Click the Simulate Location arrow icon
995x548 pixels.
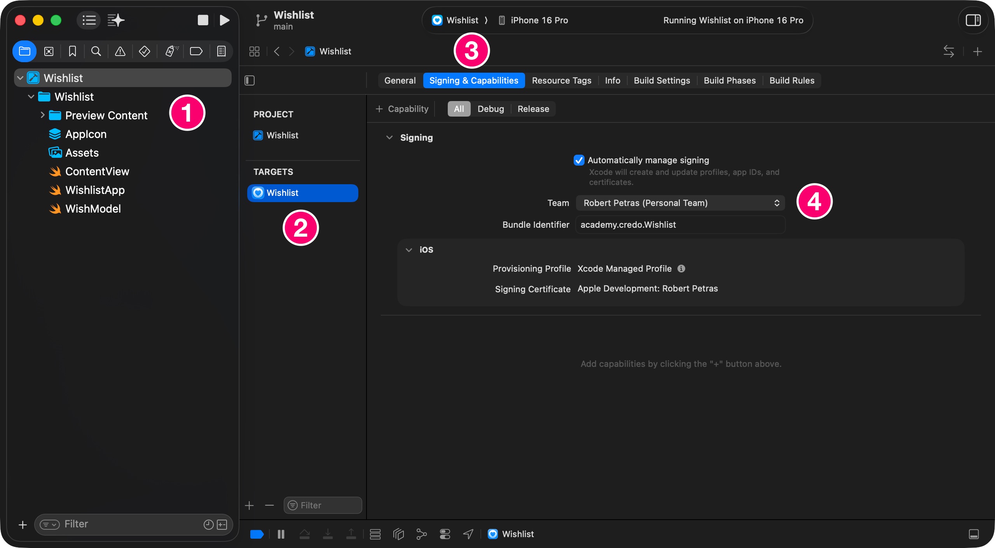coord(468,534)
